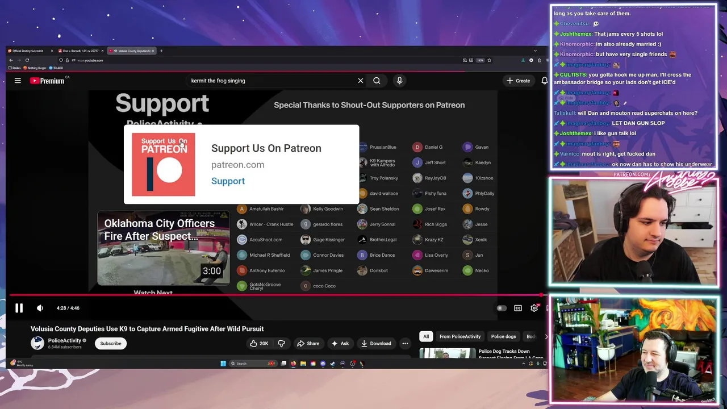Bookmark this page with star icon
Viewport: 727px width, 409px height.
[x=489, y=60]
